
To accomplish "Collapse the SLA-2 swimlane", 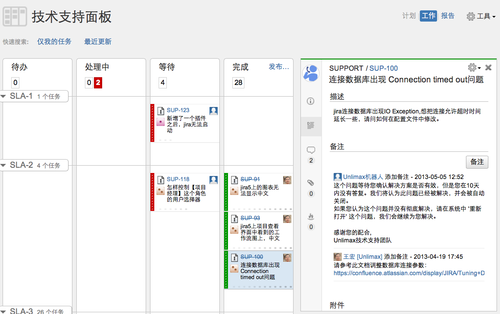I will [4, 165].
